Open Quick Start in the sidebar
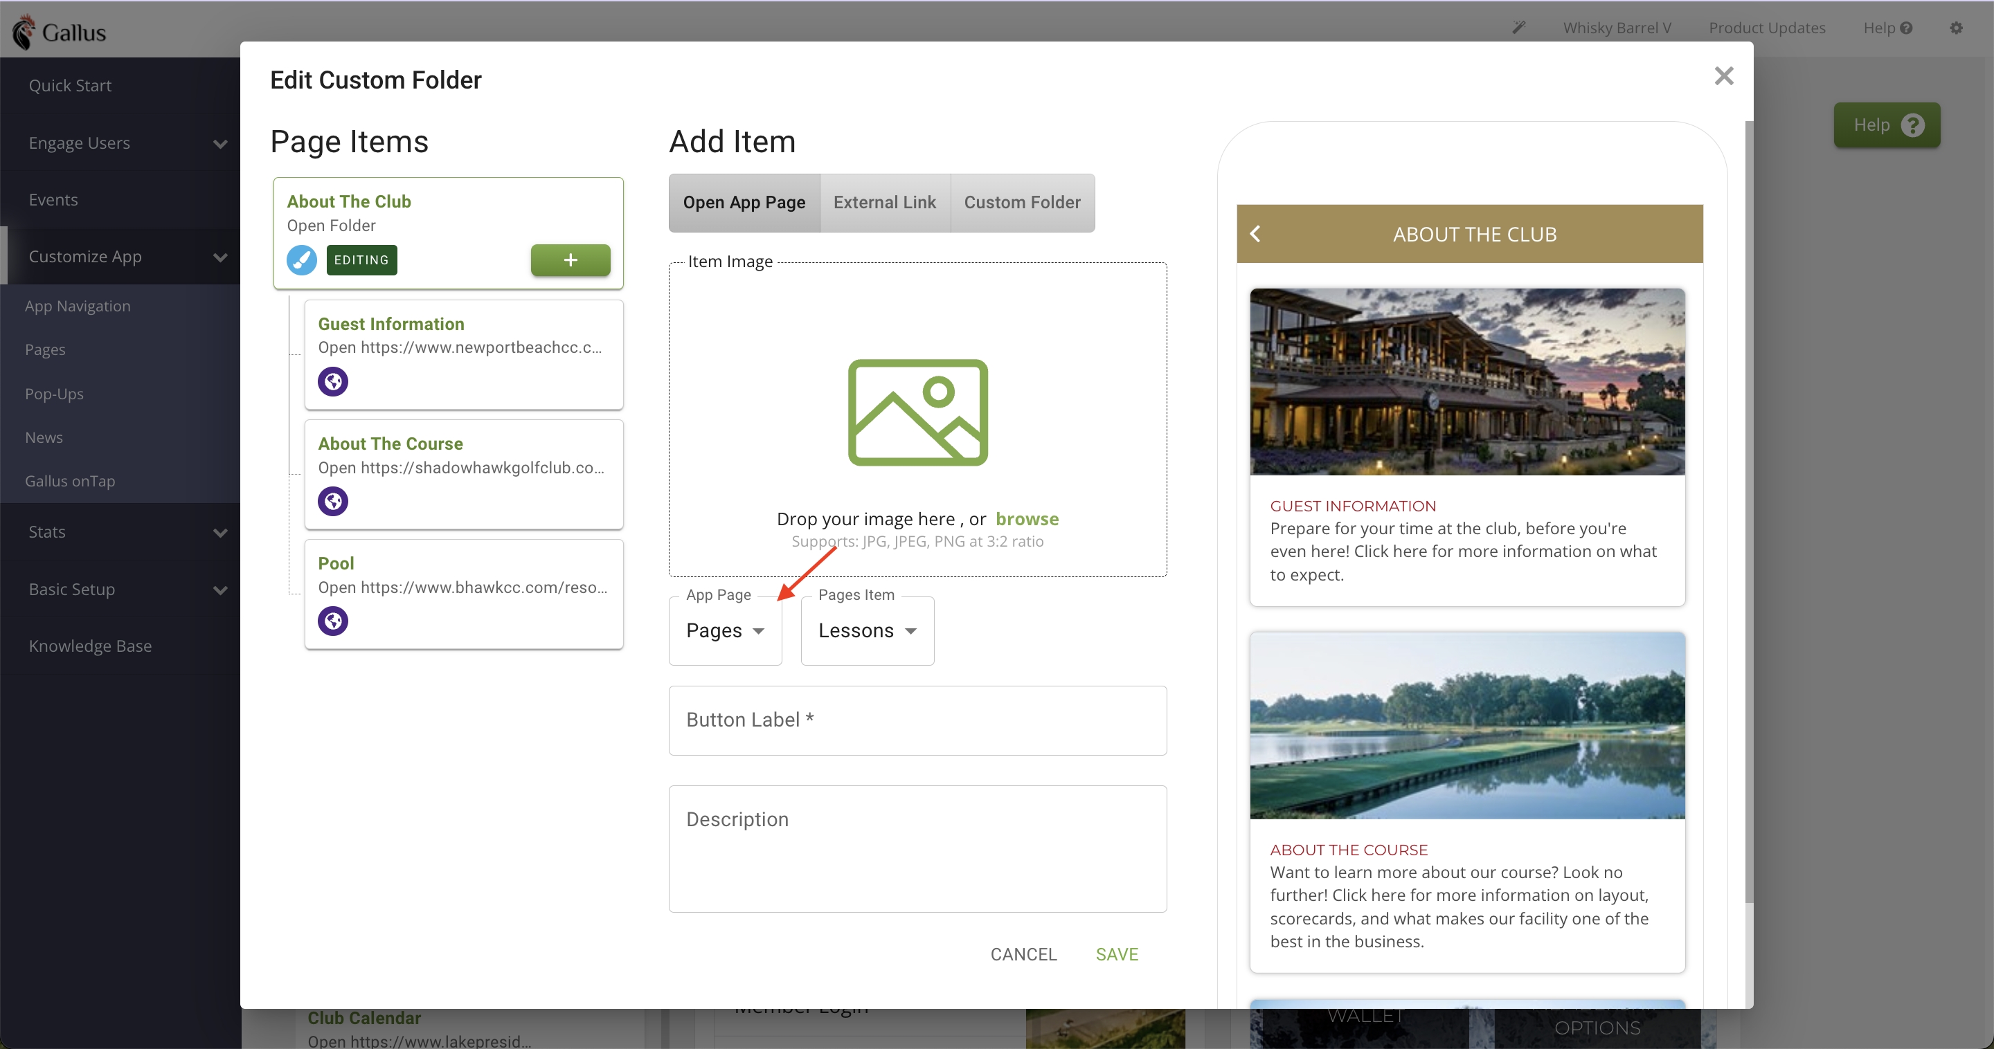 (71, 86)
